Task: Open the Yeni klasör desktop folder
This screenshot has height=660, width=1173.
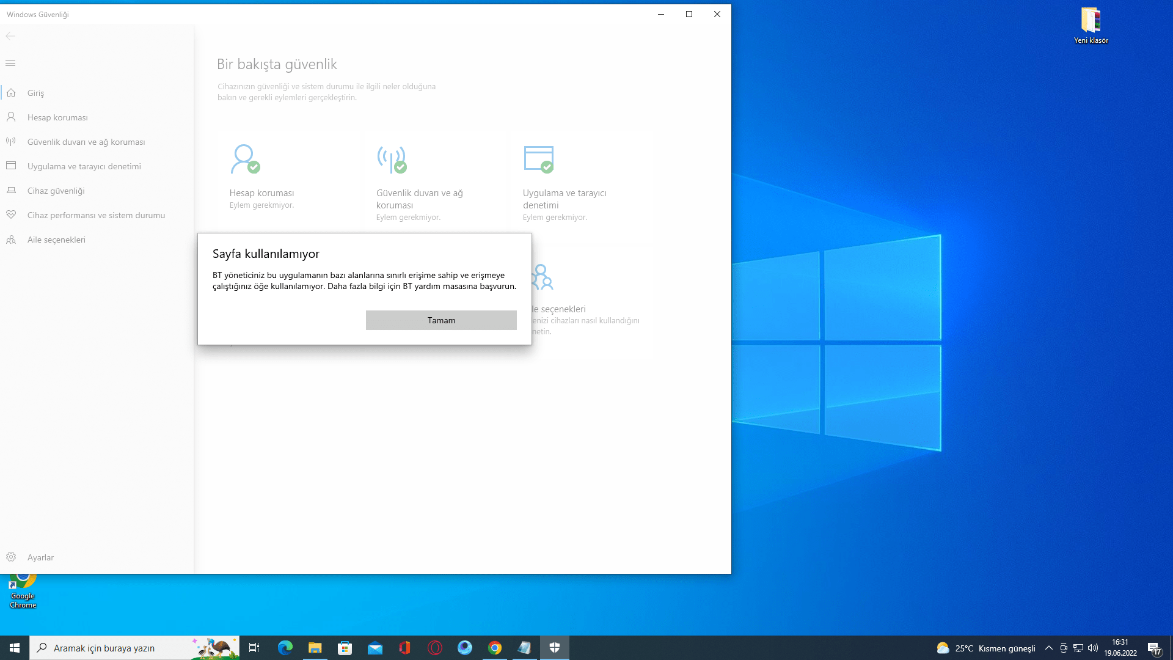Action: [x=1091, y=26]
